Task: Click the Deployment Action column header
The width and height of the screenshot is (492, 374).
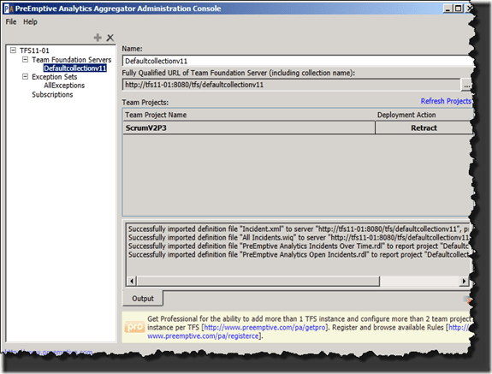Action: (x=424, y=115)
